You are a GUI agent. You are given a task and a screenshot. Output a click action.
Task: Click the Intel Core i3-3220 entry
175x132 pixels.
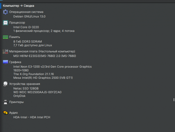tap(26, 27)
